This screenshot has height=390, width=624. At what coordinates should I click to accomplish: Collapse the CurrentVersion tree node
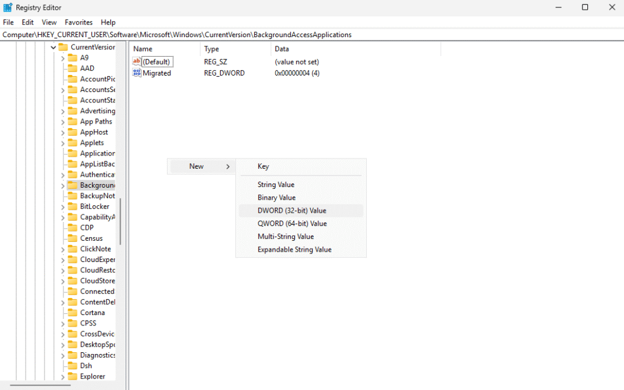pyautogui.click(x=53, y=48)
